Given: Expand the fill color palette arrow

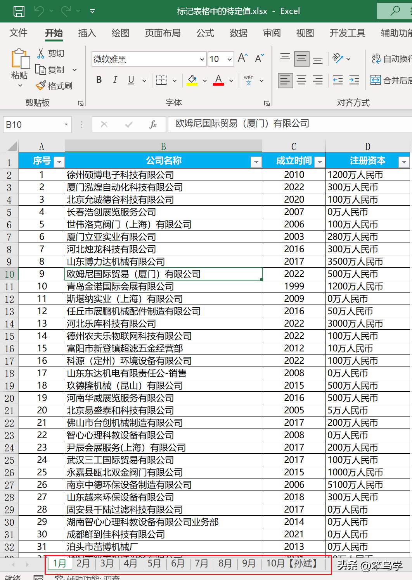Looking at the screenshot, I should point(205,81).
